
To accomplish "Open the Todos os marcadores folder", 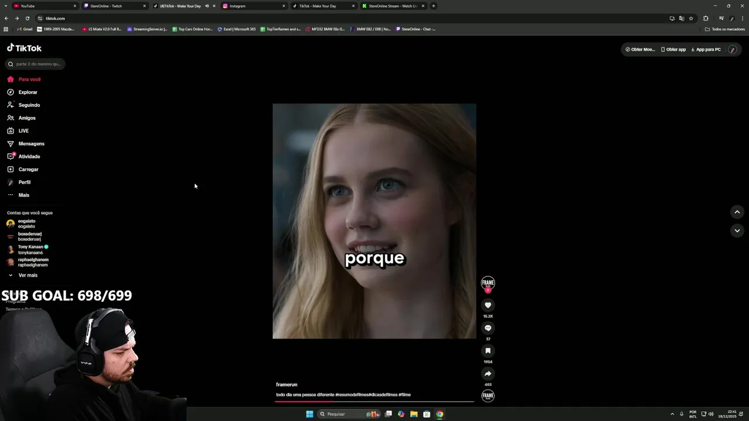I will [725, 29].
